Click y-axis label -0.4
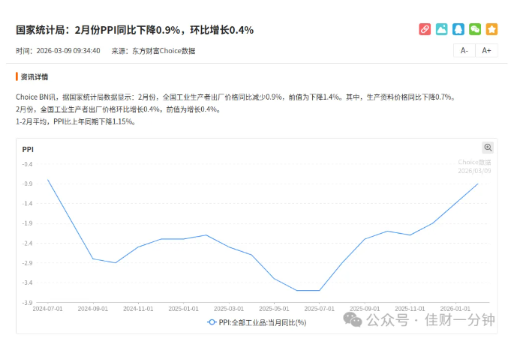 tap(27, 164)
